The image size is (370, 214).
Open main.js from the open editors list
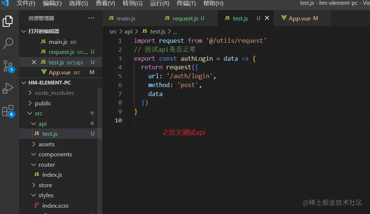click(x=61, y=42)
